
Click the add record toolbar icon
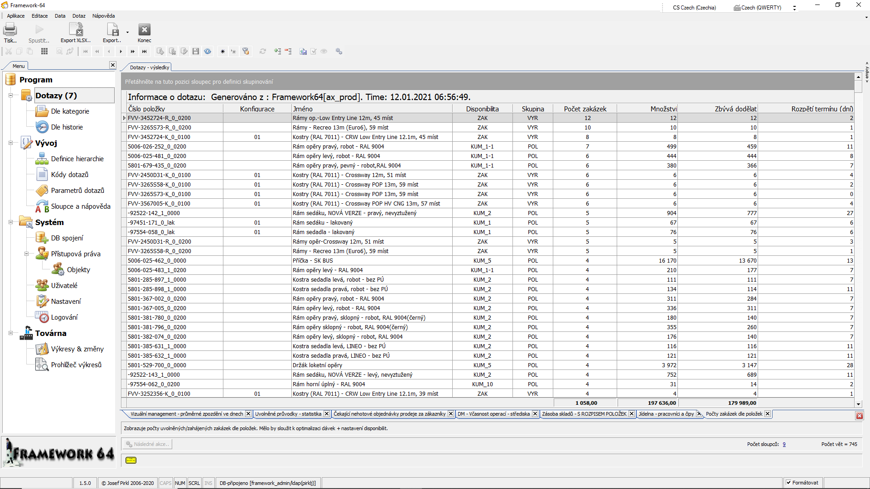(x=160, y=52)
